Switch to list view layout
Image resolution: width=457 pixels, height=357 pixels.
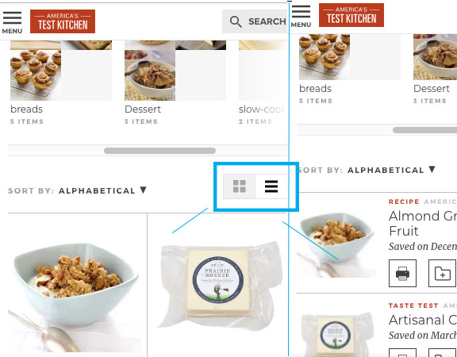pos(271,186)
